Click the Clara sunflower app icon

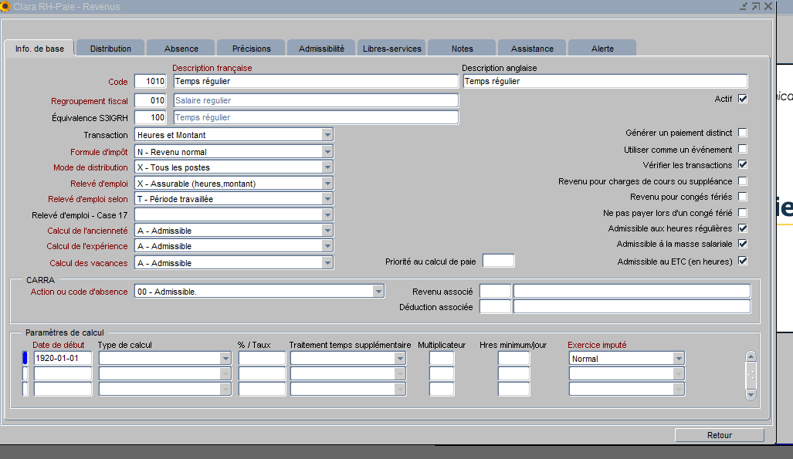point(6,6)
